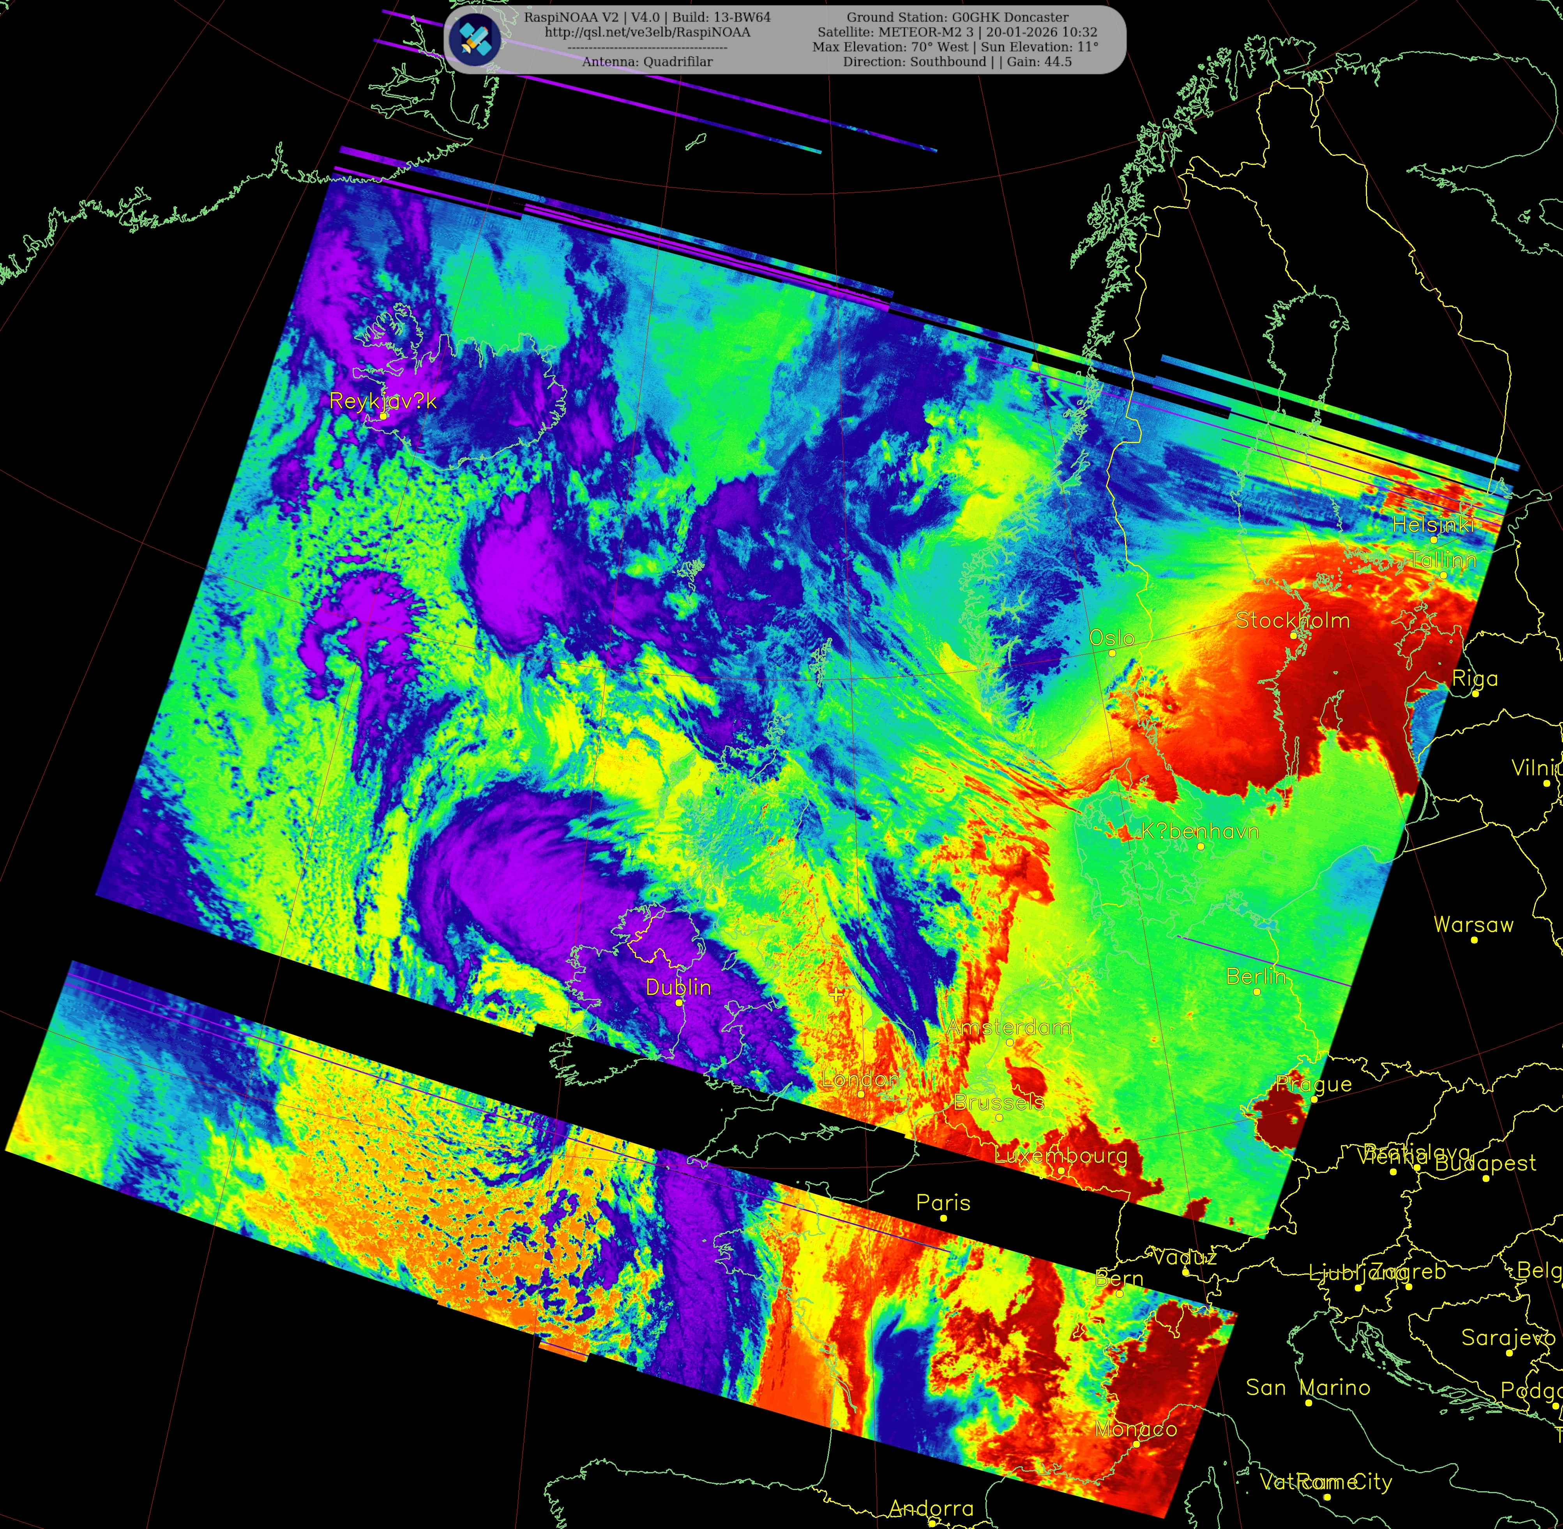1563x1529 pixels.
Task: Click the Ground Station G0GHK Doncaster text
Action: coord(957,17)
